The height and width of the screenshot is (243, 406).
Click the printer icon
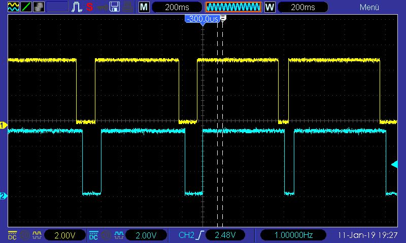(128, 7)
